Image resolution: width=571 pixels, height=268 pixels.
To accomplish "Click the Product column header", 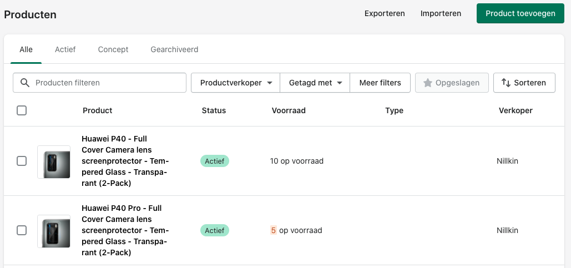I will point(97,110).
